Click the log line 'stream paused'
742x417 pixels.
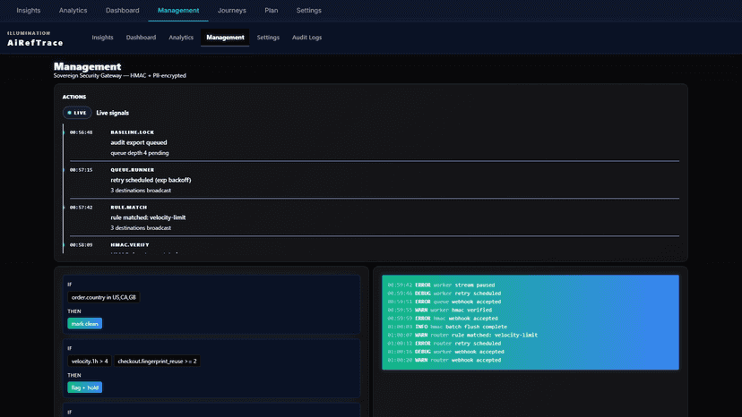click(x=441, y=285)
